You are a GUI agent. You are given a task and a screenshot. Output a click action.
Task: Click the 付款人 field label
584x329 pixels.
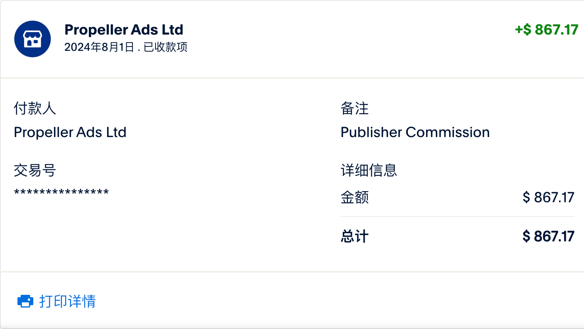click(x=35, y=108)
